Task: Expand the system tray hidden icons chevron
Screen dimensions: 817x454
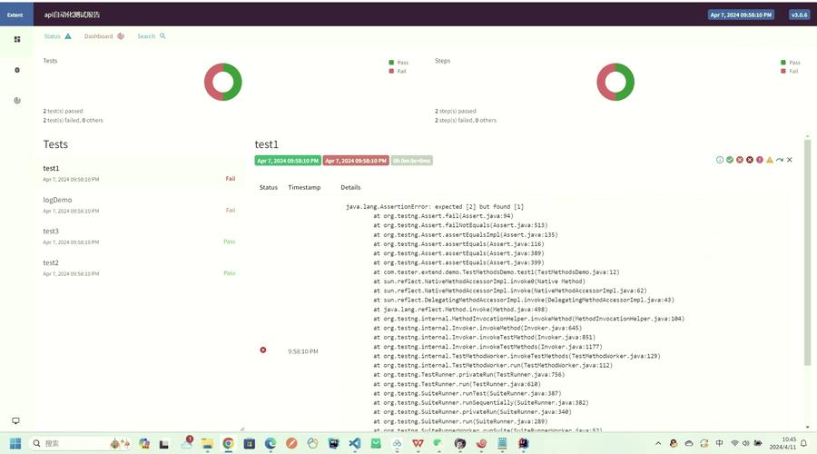Action: pyautogui.click(x=658, y=443)
